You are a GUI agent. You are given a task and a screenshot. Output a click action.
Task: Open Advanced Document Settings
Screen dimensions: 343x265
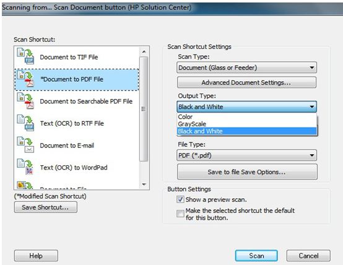(246, 82)
